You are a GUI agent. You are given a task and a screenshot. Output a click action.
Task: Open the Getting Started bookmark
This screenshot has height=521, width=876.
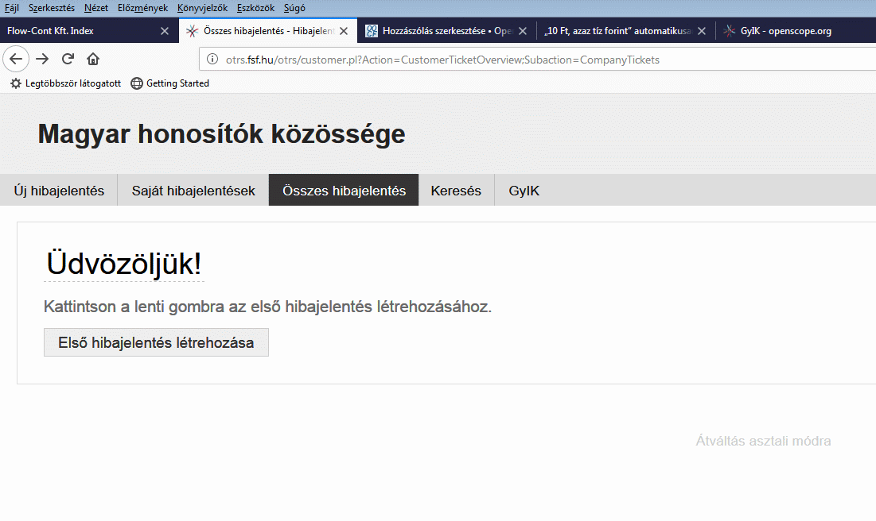pos(169,83)
